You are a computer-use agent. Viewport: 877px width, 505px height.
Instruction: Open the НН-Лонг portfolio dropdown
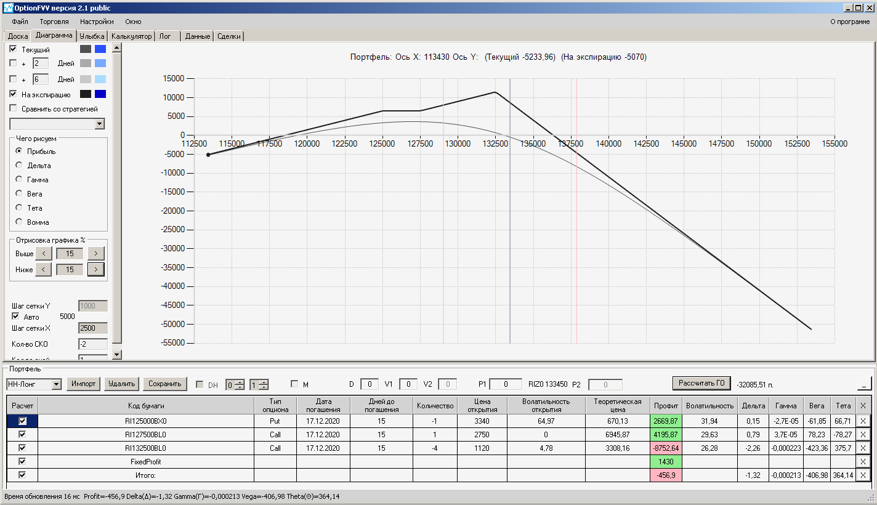tap(57, 384)
